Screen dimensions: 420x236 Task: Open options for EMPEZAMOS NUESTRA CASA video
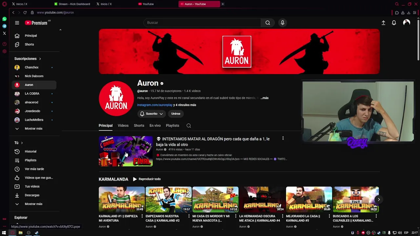point(189,216)
